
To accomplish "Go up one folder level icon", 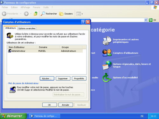I will click(36, 14).
